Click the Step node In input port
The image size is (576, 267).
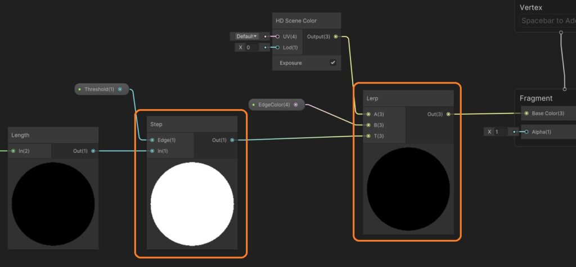[152, 151]
